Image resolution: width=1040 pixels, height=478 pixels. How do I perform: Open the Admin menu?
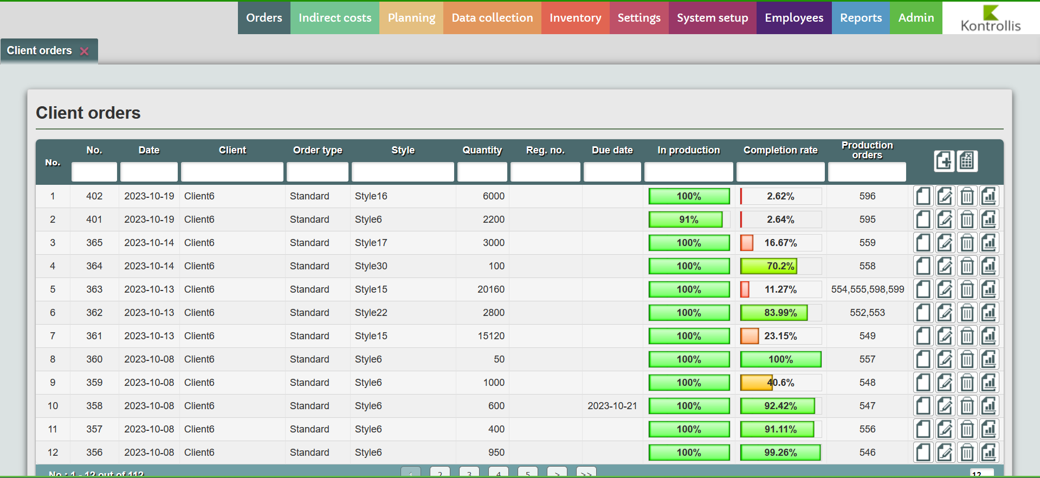916,18
